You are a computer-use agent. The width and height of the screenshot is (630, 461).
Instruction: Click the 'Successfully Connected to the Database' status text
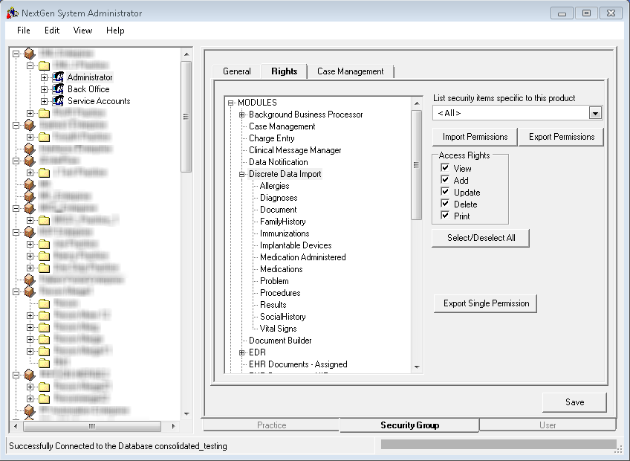tap(117, 445)
